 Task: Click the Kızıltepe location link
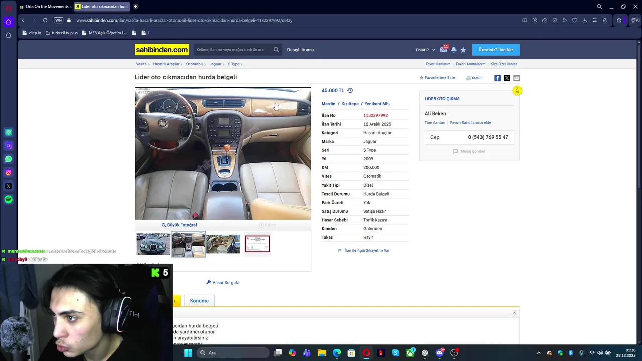point(350,104)
